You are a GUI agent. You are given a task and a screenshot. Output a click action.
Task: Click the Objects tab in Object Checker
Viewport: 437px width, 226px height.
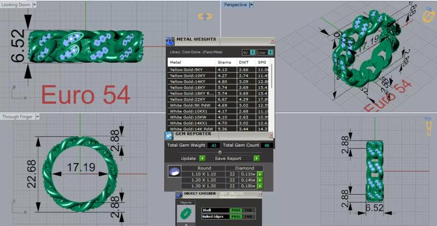tap(186, 203)
